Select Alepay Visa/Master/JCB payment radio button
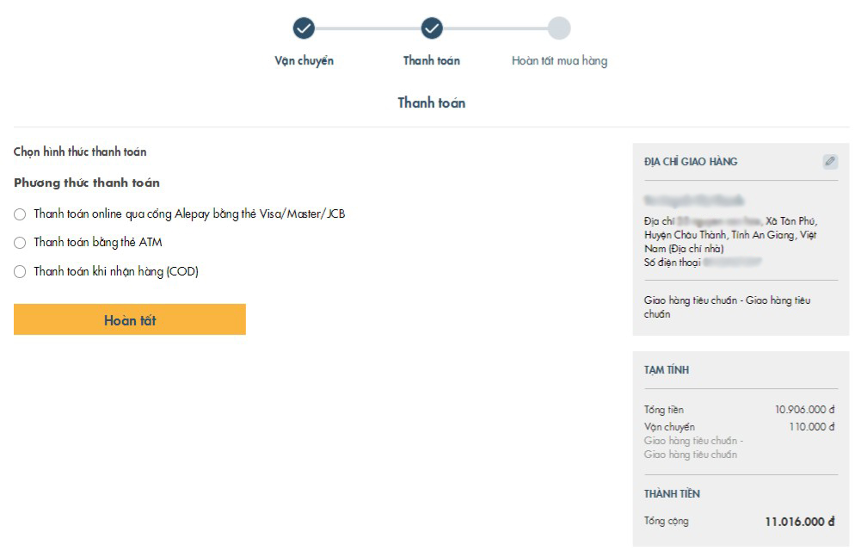Viewport: 855px width, 557px height. coord(20,214)
